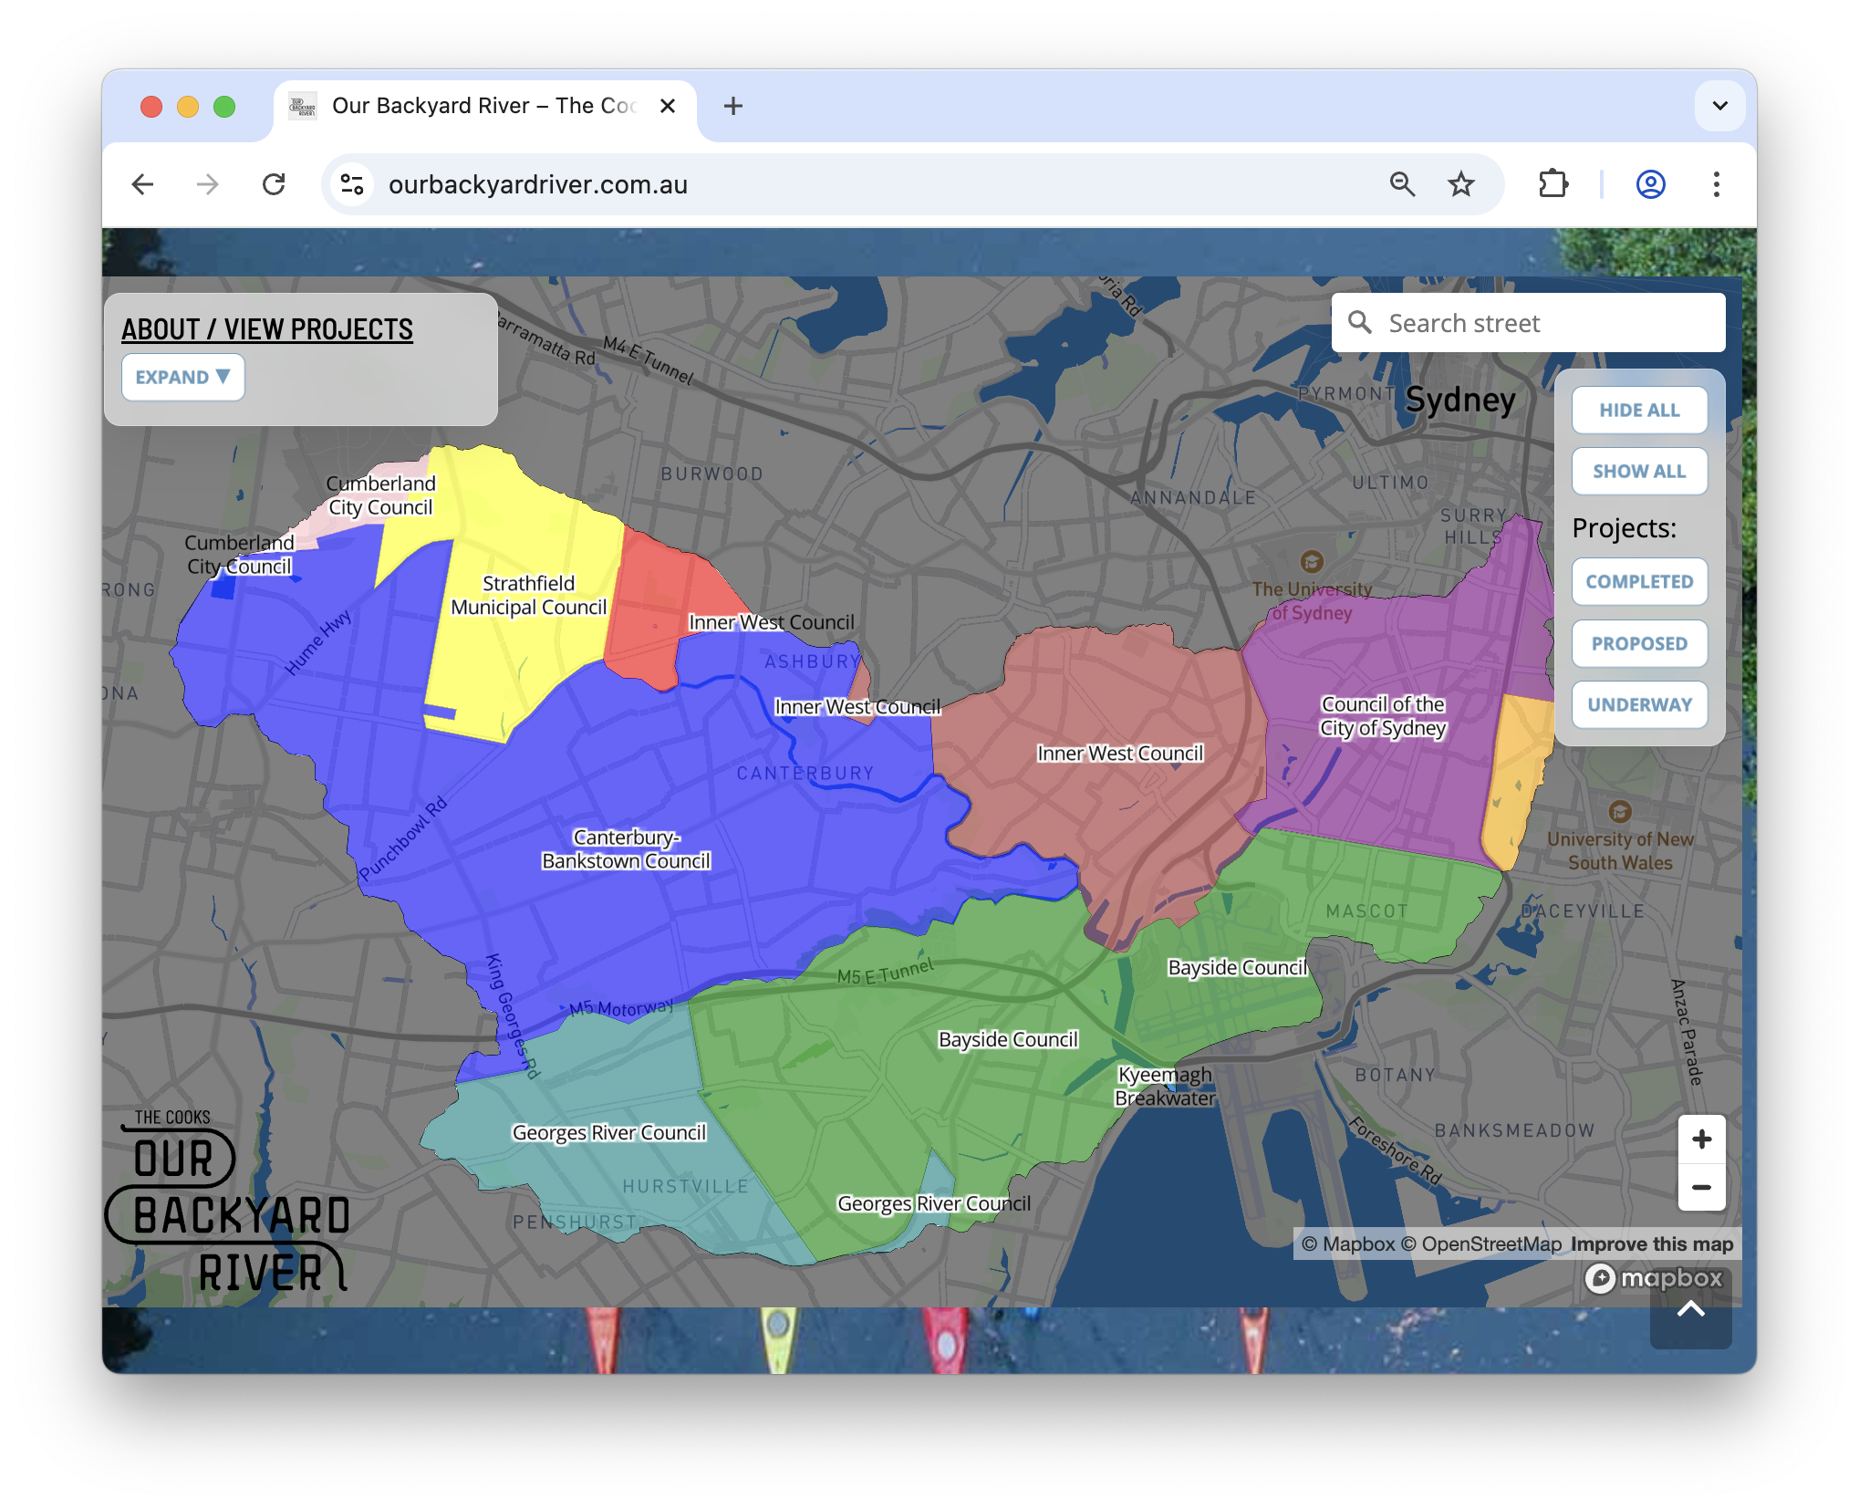1859x1509 pixels.
Task: Toggle COMPLETED projects filter
Action: coord(1638,581)
